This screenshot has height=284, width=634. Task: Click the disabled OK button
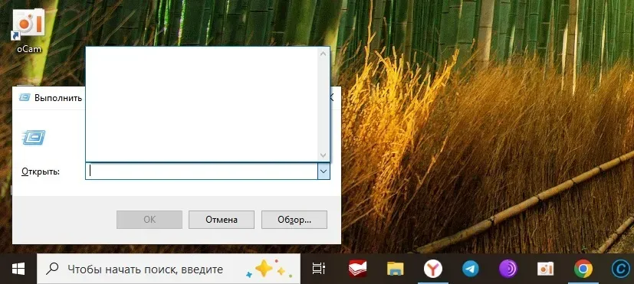[149, 220]
